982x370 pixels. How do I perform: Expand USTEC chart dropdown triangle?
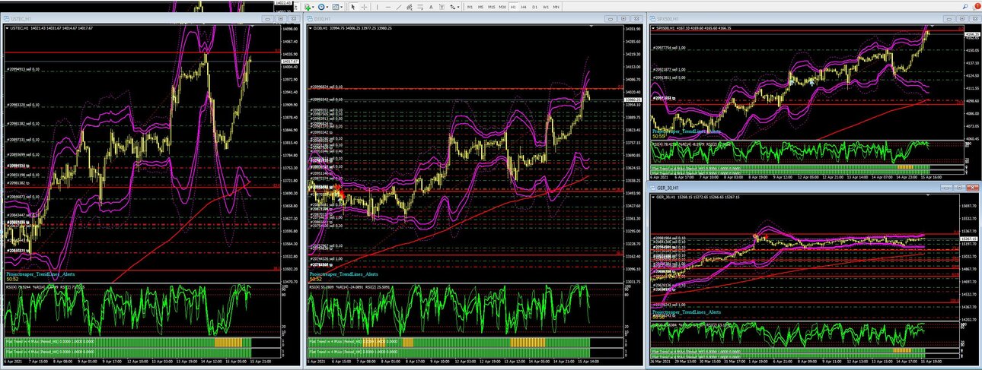[x=8, y=28]
